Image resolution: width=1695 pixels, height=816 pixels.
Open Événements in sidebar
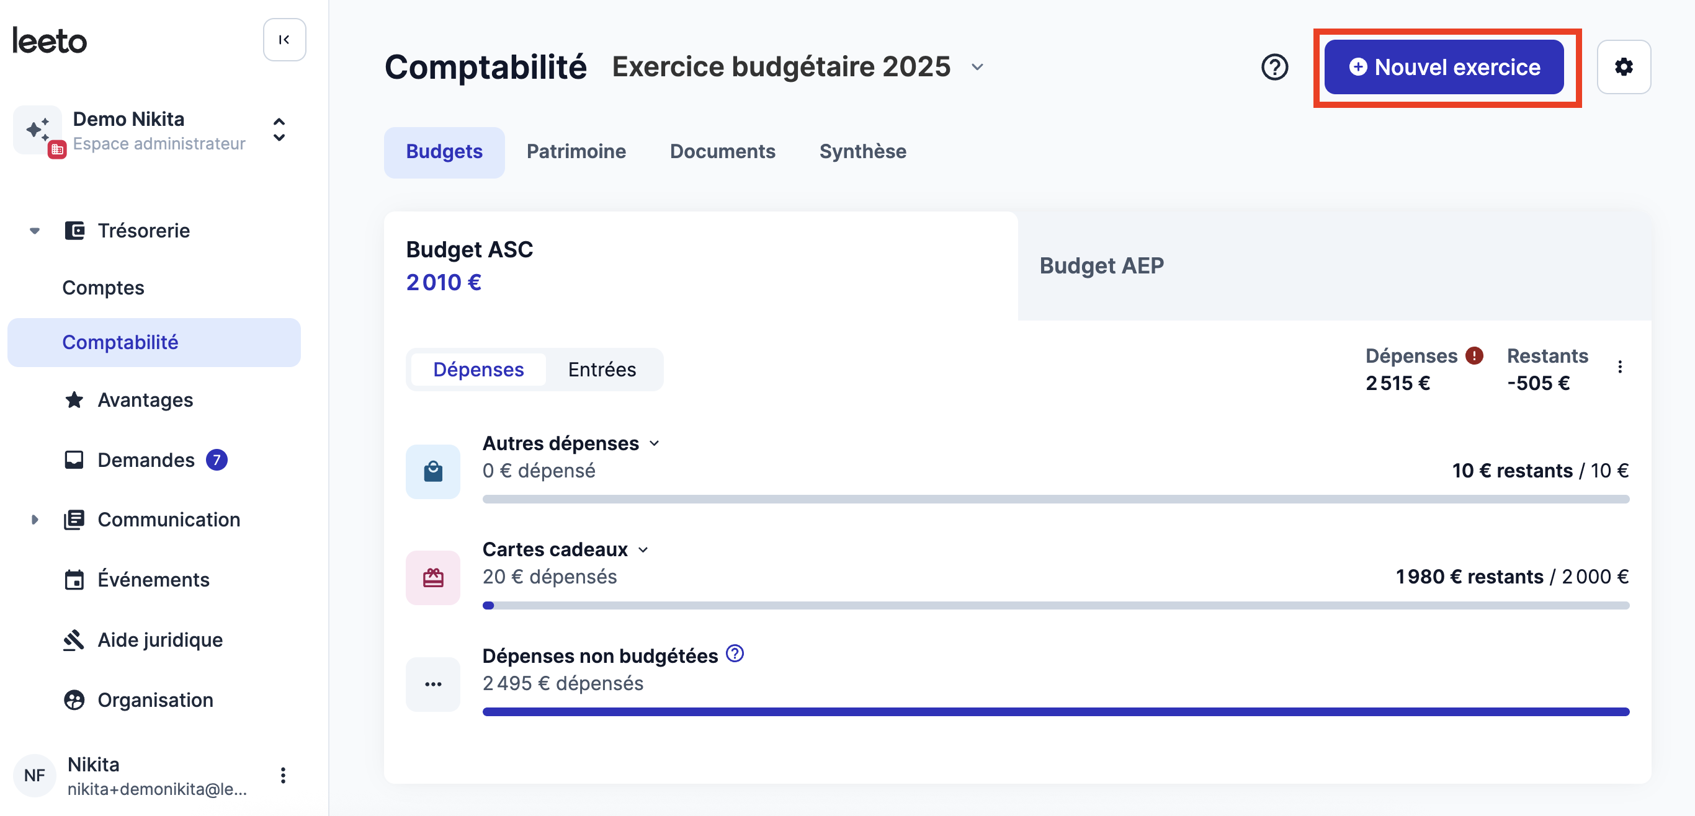tap(154, 580)
